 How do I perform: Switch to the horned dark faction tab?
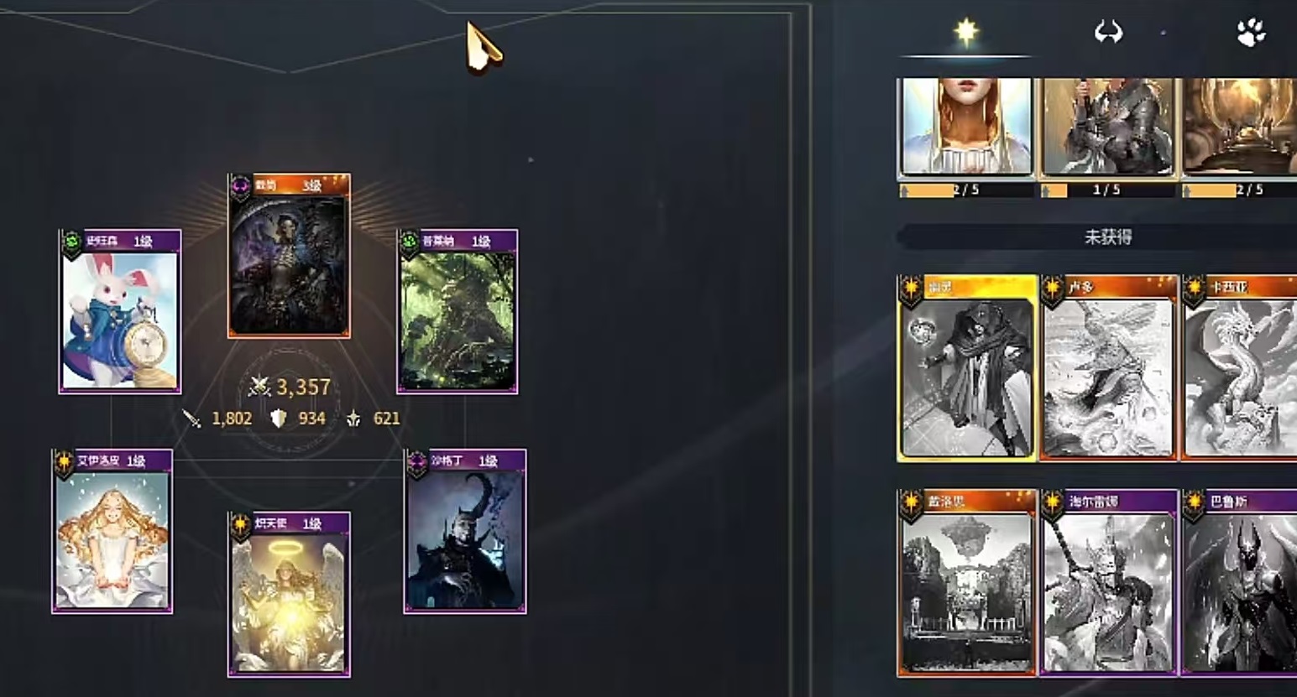(x=1108, y=33)
